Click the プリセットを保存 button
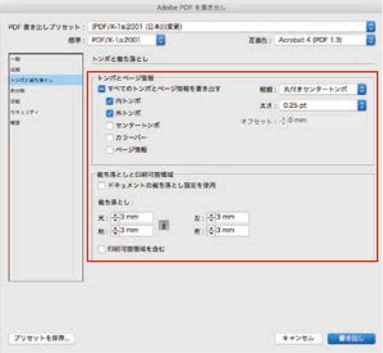383x353 pixels. [41, 338]
